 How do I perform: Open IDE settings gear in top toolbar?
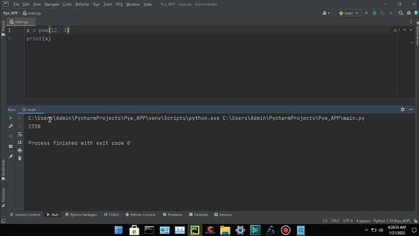click(x=409, y=13)
